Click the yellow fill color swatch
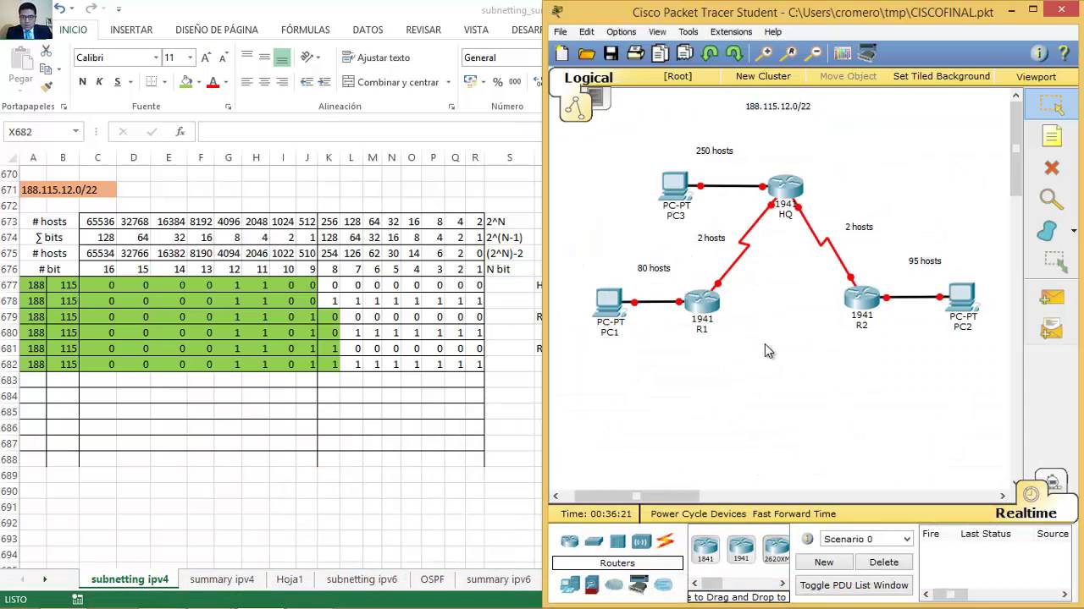Viewport: 1084px width, 609px height. 186,82
